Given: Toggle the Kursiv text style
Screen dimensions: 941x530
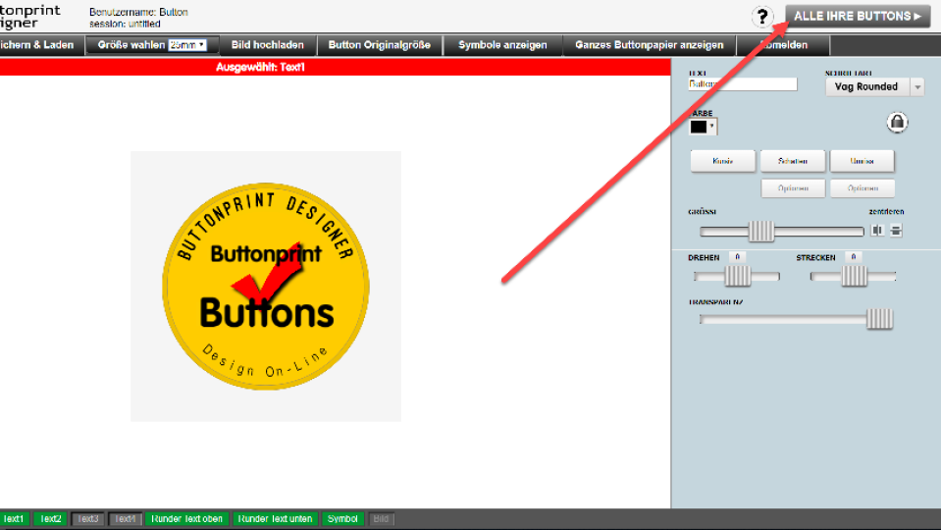Looking at the screenshot, I should (x=722, y=161).
